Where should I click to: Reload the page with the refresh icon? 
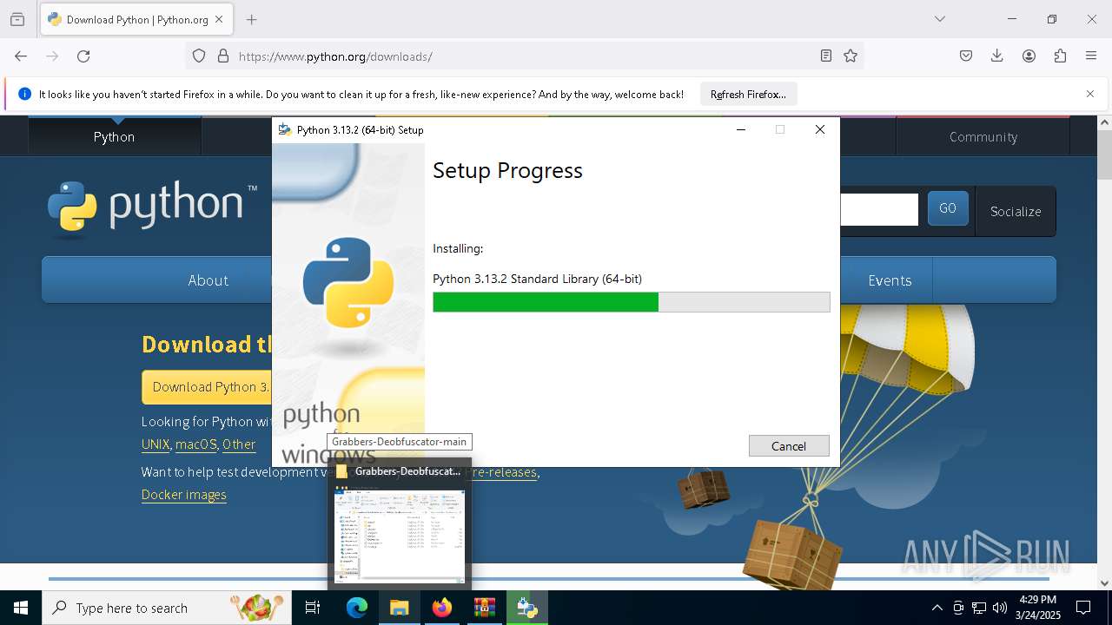tap(83, 56)
